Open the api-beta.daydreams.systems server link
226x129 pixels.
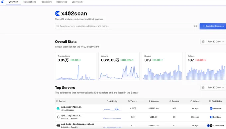click(x=77, y=124)
